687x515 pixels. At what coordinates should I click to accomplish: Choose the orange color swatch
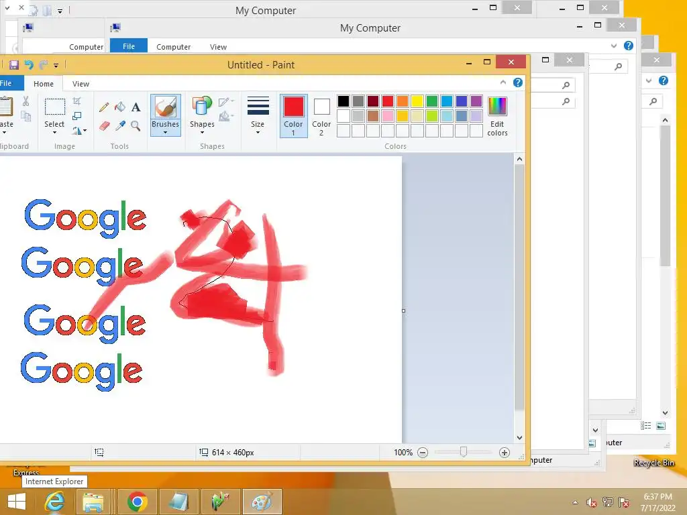[403, 101]
